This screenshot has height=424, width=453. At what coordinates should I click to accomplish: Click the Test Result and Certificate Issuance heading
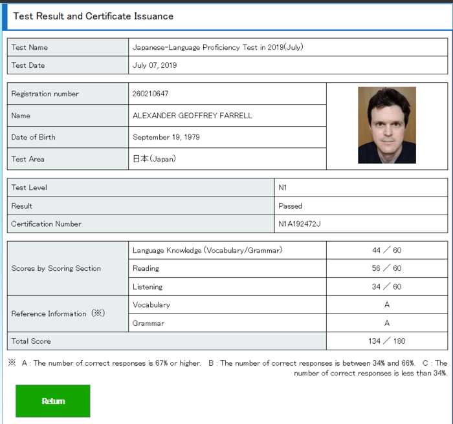(x=93, y=16)
